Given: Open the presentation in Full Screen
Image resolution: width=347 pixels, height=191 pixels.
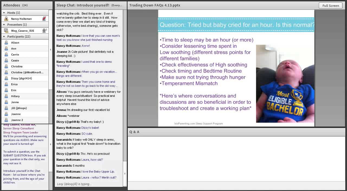Looking at the screenshot, I should (330, 5).
